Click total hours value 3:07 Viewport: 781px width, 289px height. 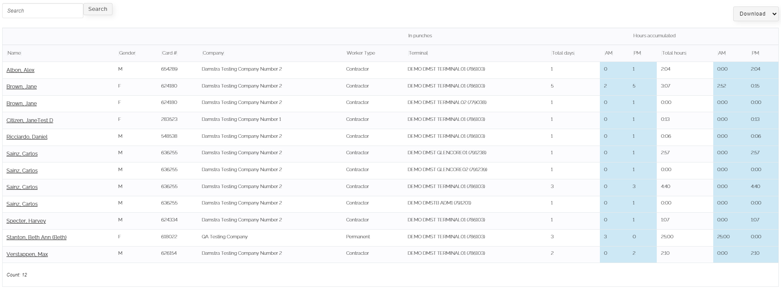[x=665, y=86]
